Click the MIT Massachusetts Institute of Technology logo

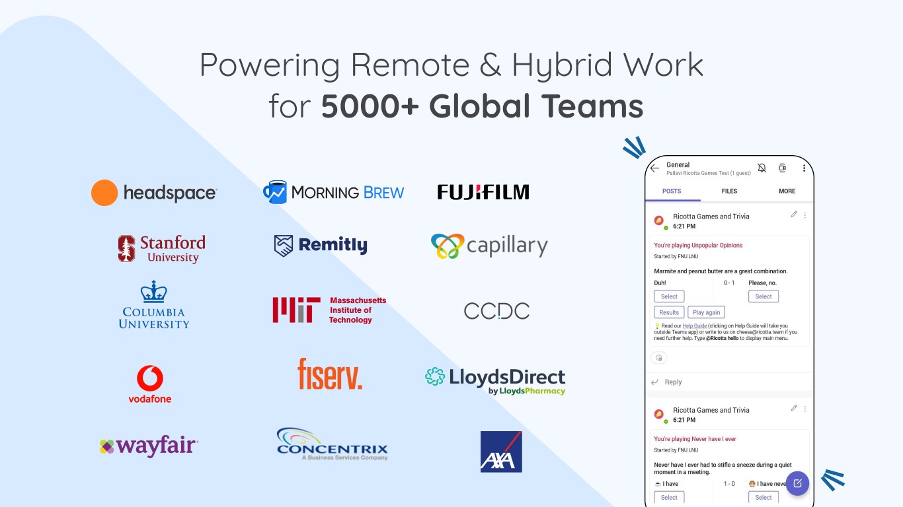tap(329, 310)
